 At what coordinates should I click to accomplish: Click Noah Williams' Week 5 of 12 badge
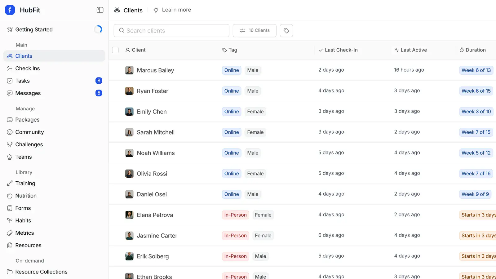tap(476, 153)
